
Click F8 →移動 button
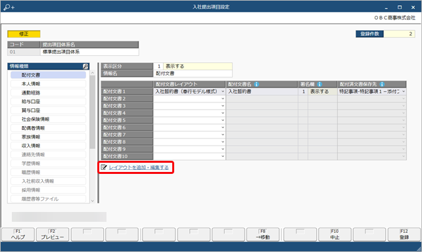(263, 234)
